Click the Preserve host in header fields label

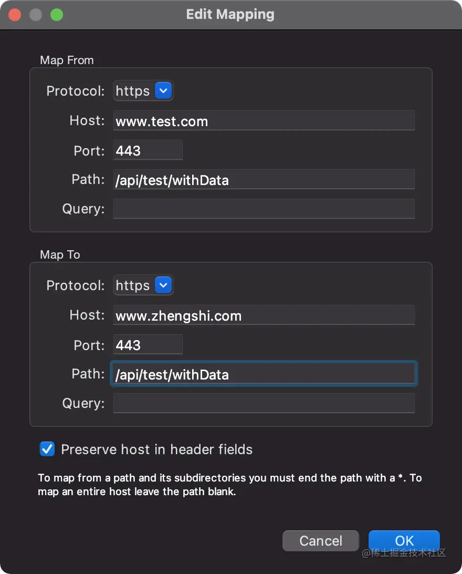click(157, 449)
